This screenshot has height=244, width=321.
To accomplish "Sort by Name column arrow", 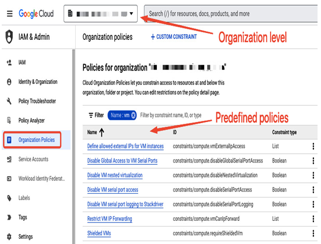I will tap(102, 132).
